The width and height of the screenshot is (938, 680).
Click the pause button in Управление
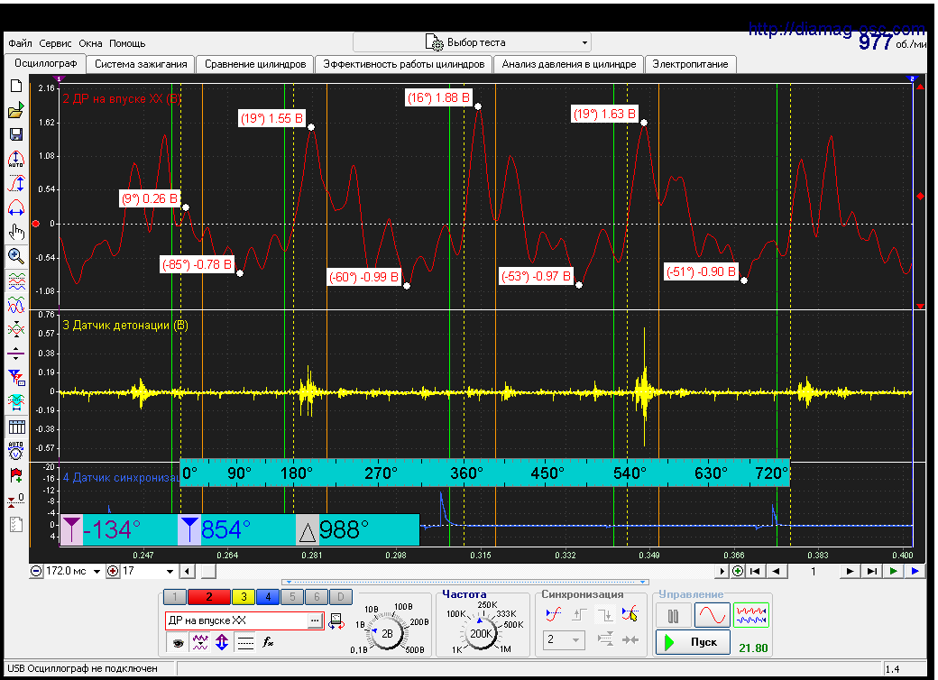pos(673,615)
